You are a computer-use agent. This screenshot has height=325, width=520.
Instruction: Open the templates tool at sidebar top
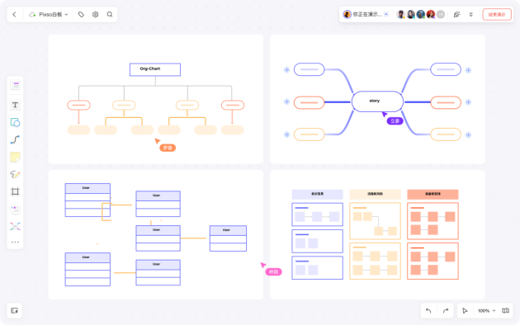(15, 85)
